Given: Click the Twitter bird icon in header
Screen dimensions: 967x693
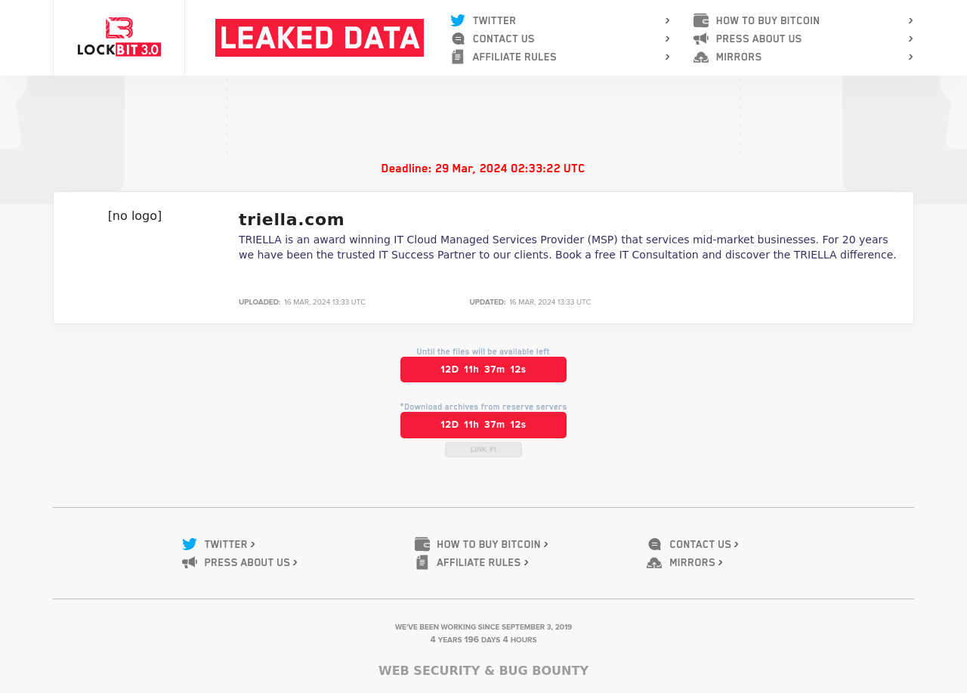Looking at the screenshot, I should click(458, 20).
